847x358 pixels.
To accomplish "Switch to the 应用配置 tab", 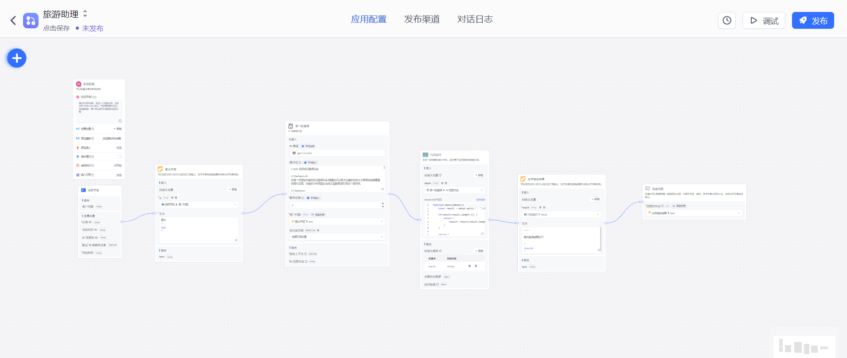I will (369, 19).
